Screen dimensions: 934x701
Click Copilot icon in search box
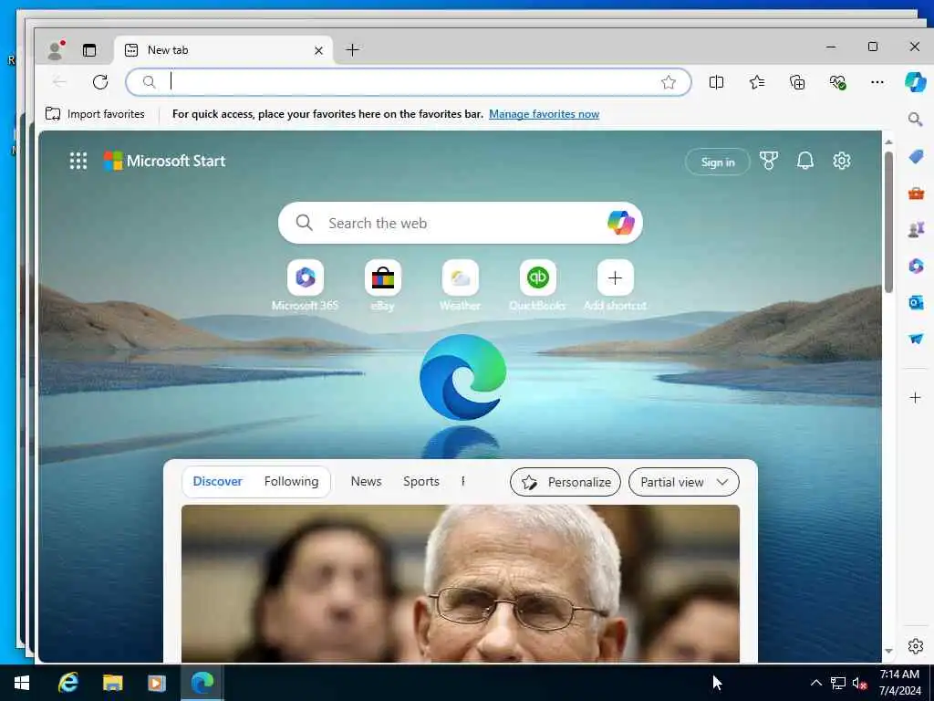tap(620, 223)
